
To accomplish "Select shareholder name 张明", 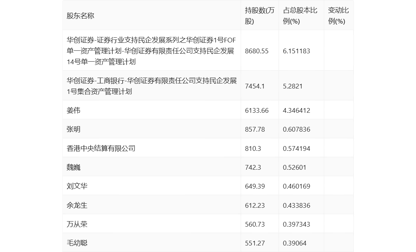I will [x=74, y=129].
